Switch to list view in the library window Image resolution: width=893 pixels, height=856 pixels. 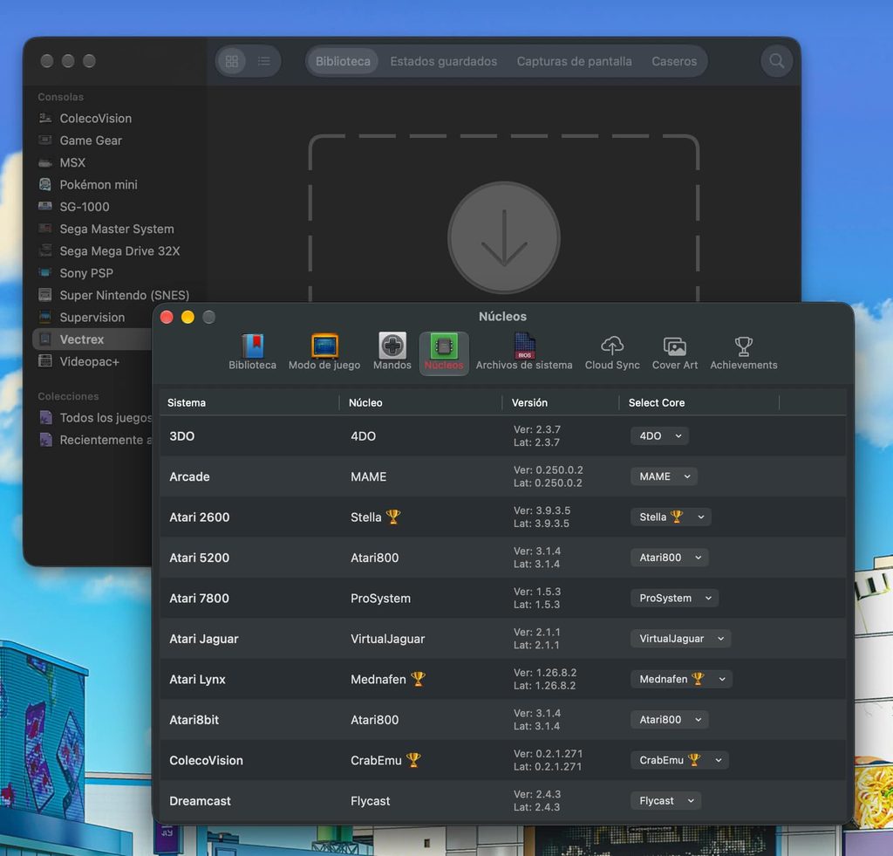[x=263, y=61]
